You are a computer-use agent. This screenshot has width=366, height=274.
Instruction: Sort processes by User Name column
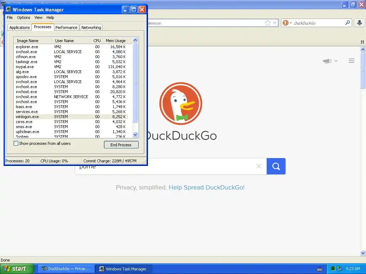(x=71, y=41)
